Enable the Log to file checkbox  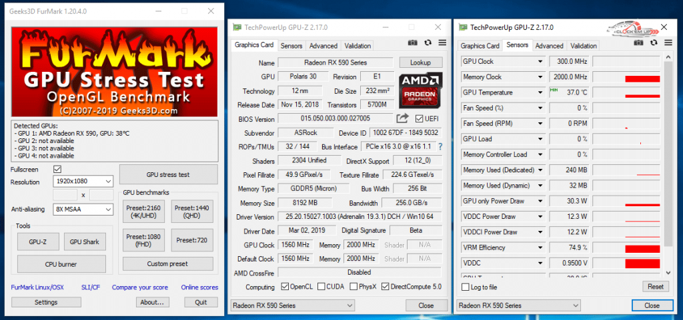465,287
